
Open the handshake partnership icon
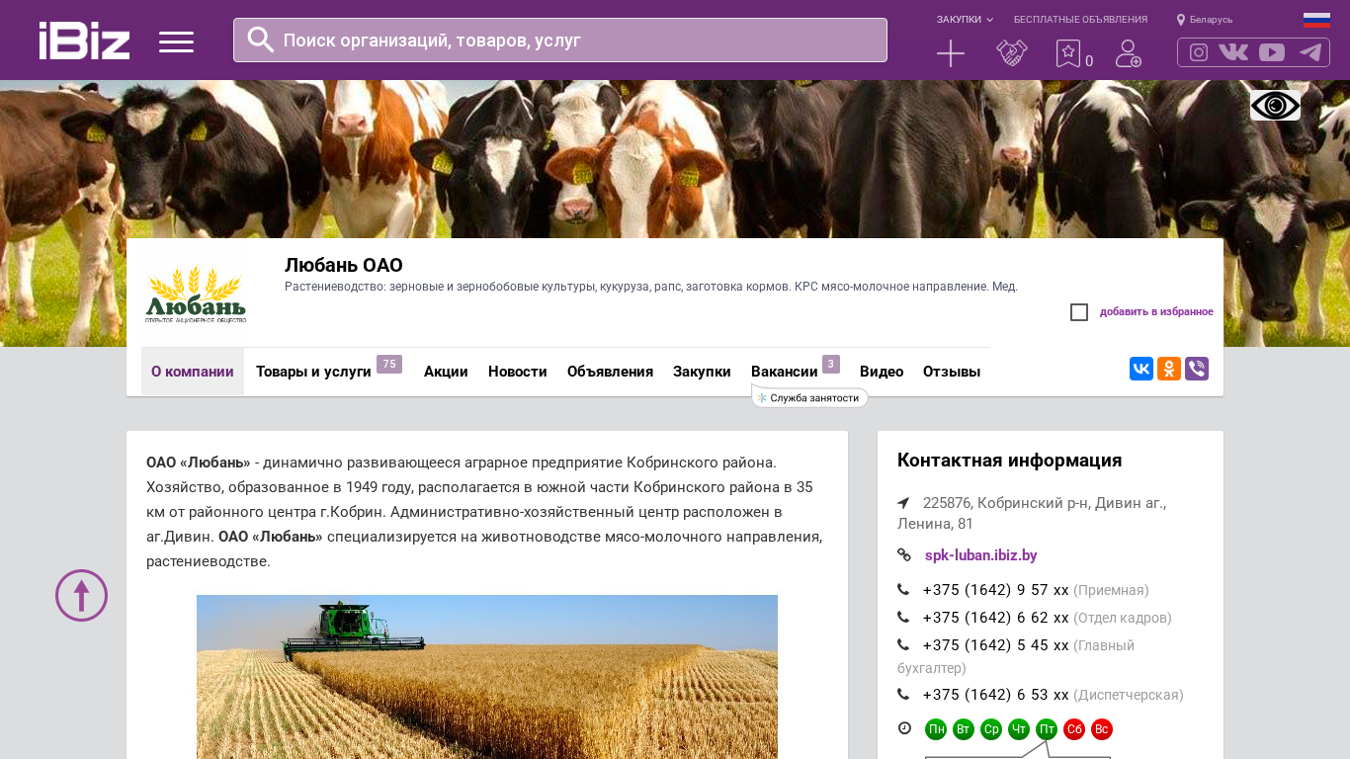click(1011, 53)
